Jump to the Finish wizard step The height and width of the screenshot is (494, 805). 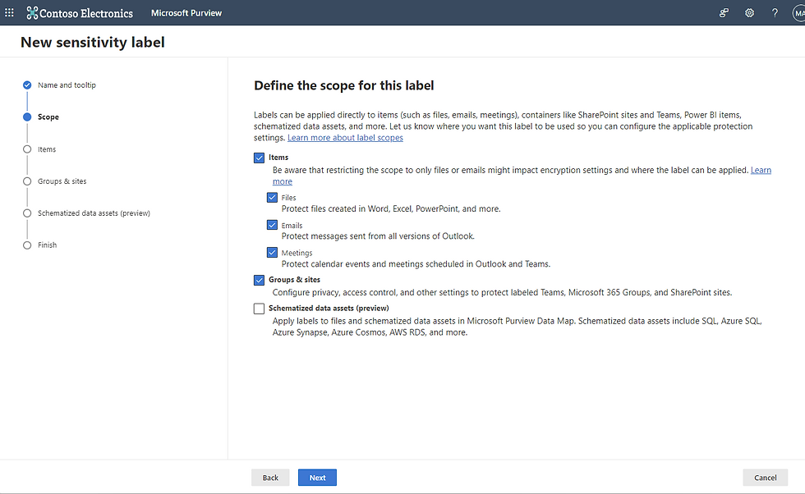pyautogui.click(x=47, y=245)
